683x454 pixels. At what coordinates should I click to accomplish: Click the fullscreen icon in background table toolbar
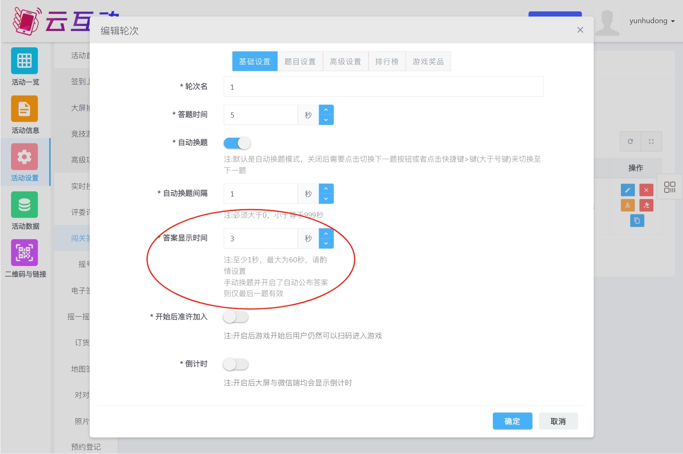click(x=651, y=141)
